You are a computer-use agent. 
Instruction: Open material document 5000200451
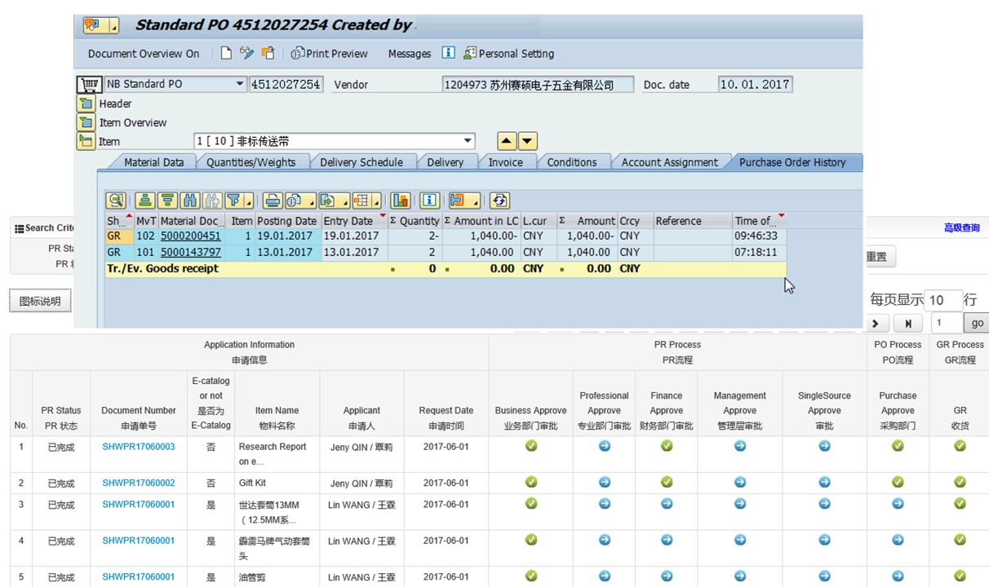point(191,236)
